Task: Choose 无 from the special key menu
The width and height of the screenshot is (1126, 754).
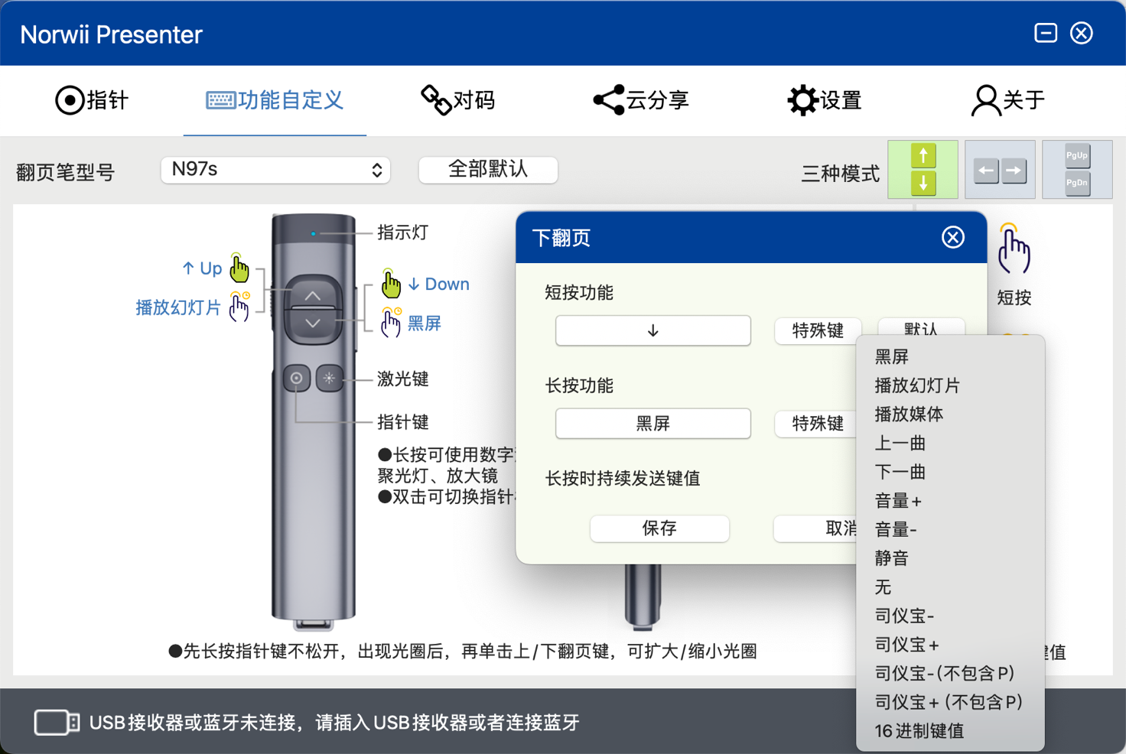Action: point(950,587)
